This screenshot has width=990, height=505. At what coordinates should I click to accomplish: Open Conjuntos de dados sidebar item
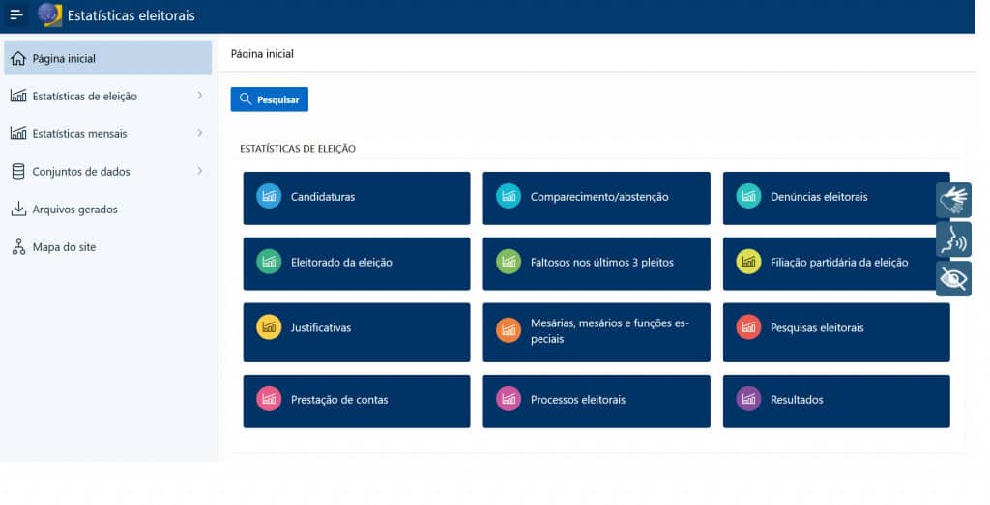point(108,172)
